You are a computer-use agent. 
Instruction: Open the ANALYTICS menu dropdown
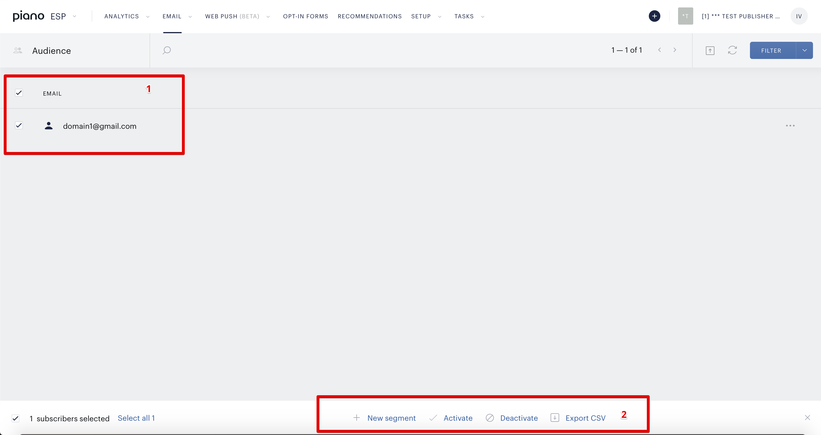(127, 16)
